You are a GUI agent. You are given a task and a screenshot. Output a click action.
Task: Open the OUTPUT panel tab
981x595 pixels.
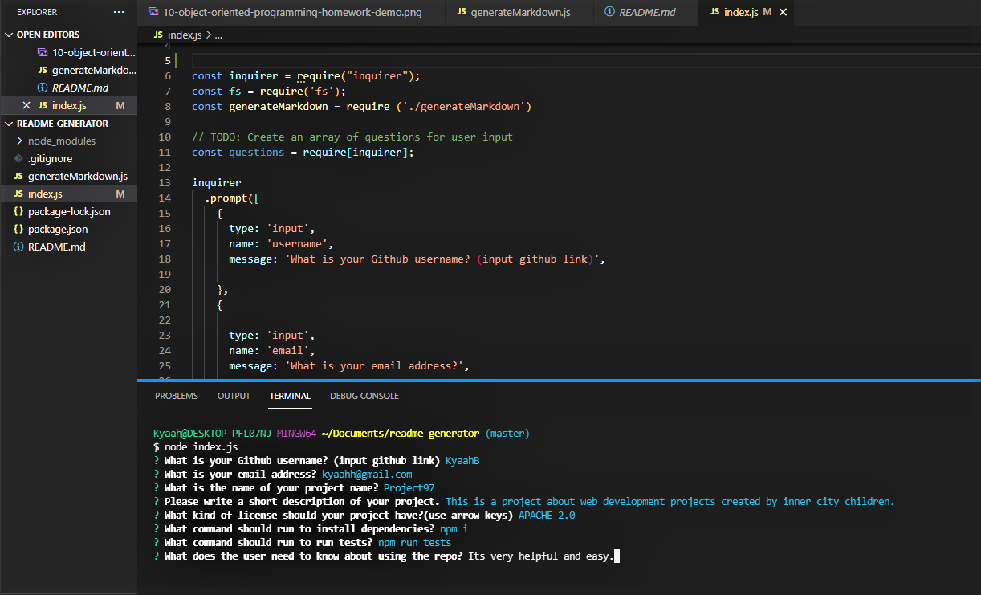pyautogui.click(x=234, y=396)
